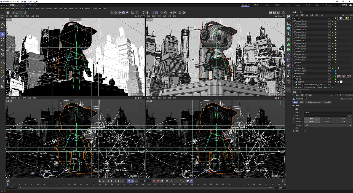Set 视窗可见 to 开启

[x=328, y=119]
